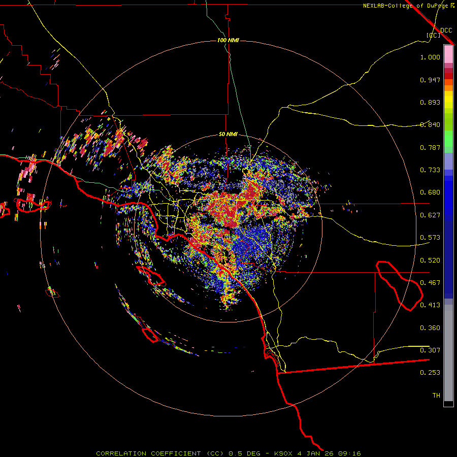The height and width of the screenshot is (457, 457).
Task: Click the 1.000 color scale value
Action: point(430,57)
